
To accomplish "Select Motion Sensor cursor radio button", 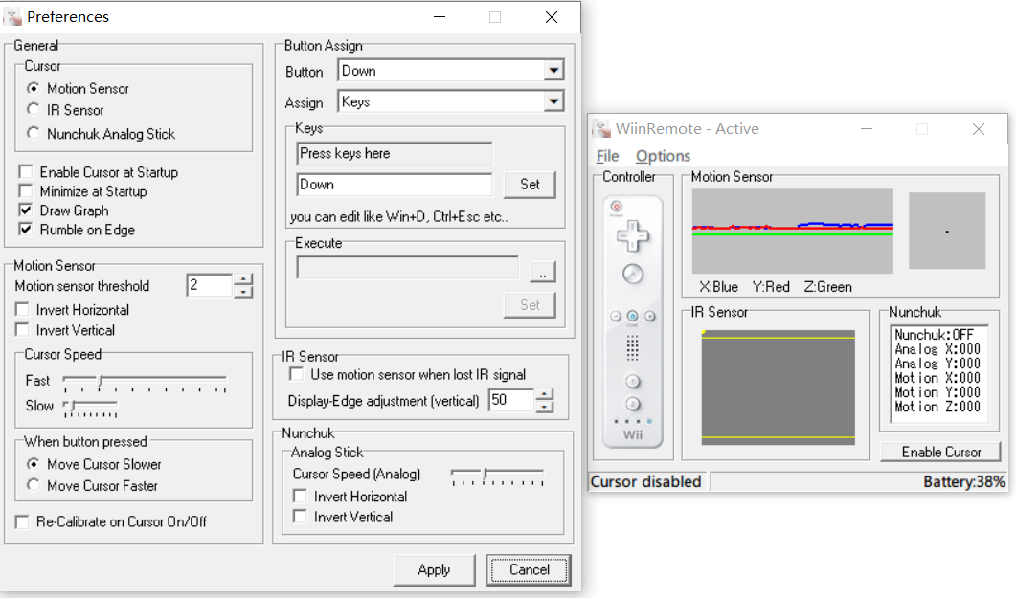I will click(34, 88).
